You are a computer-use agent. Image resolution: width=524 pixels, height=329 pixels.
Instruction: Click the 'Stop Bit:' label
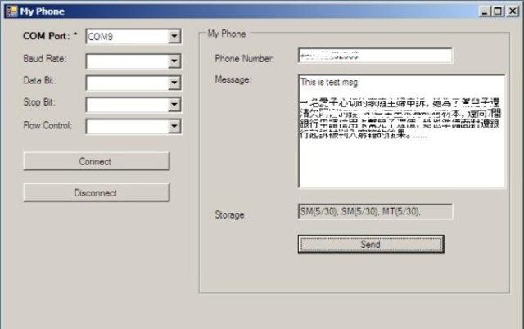click(39, 101)
